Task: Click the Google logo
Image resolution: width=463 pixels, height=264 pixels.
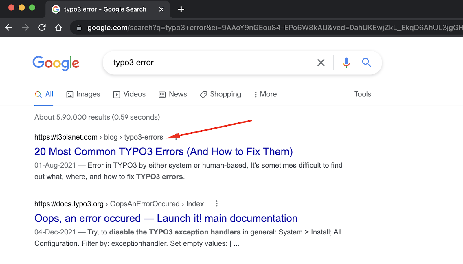Action: (x=56, y=63)
